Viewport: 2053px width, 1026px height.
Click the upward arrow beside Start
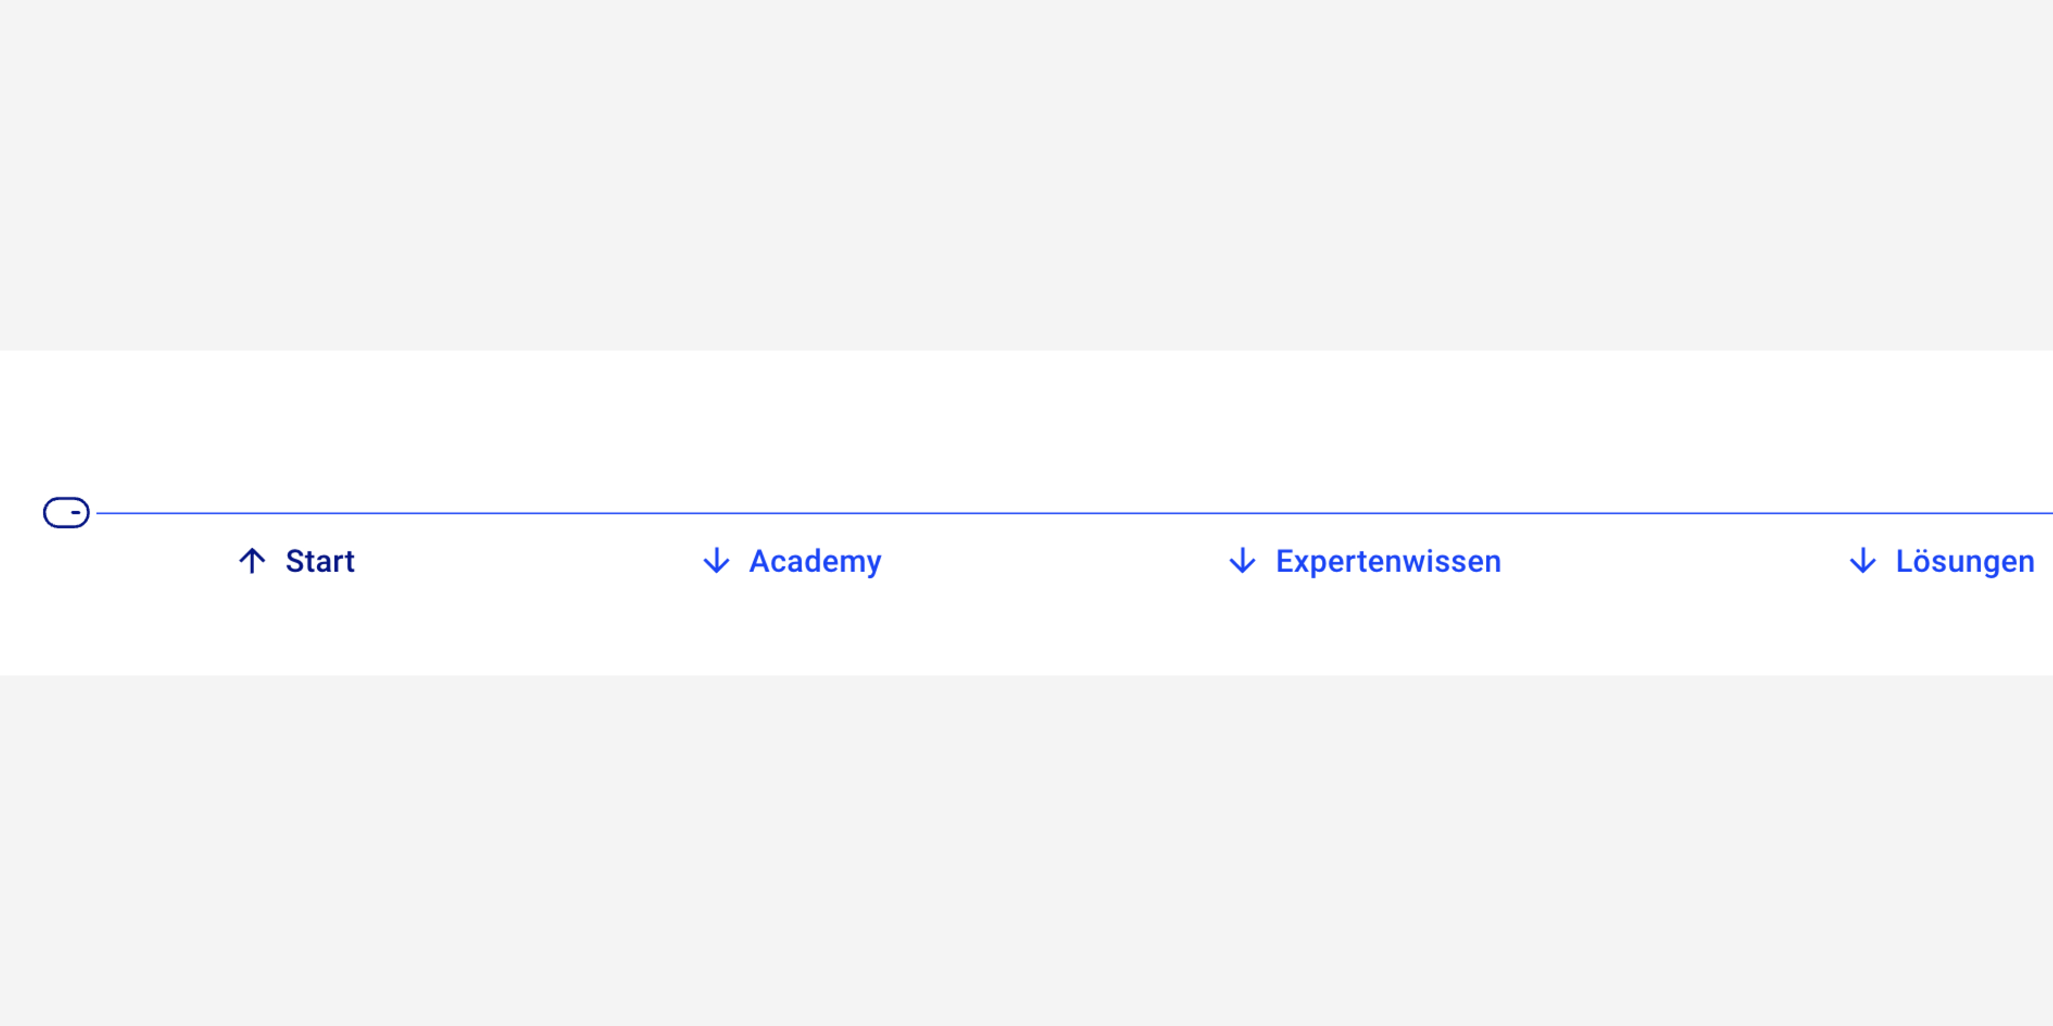(252, 562)
